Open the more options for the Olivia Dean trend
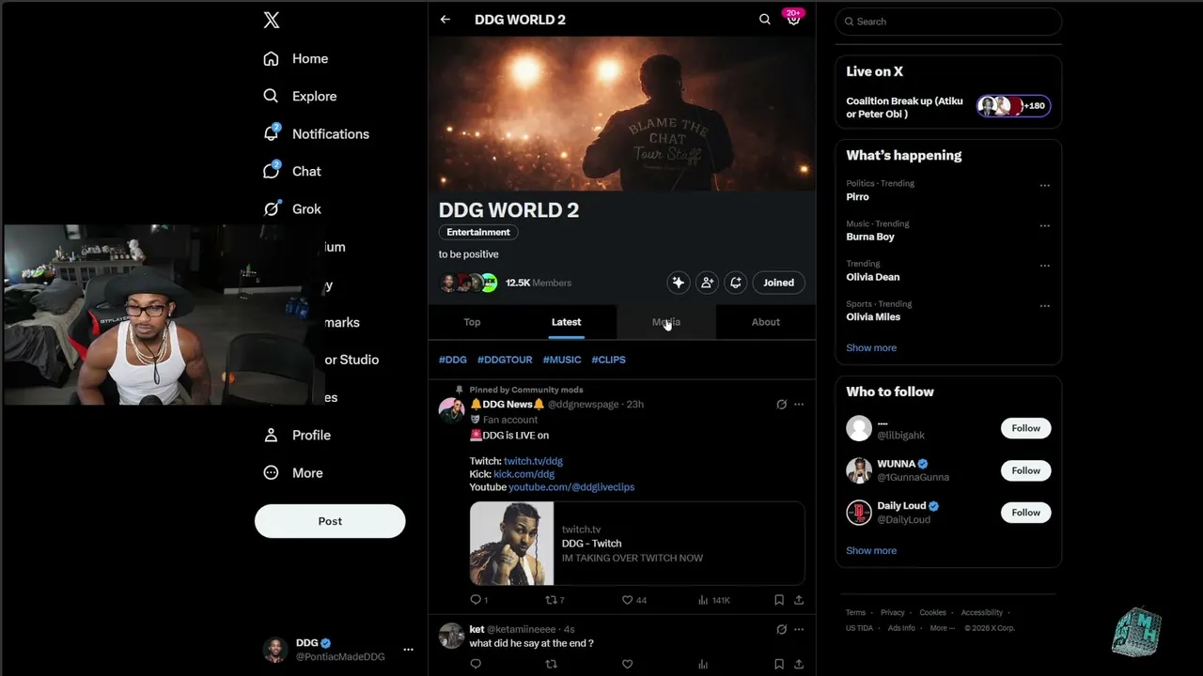Image resolution: width=1203 pixels, height=676 pixels. [x=1044, y=266]
